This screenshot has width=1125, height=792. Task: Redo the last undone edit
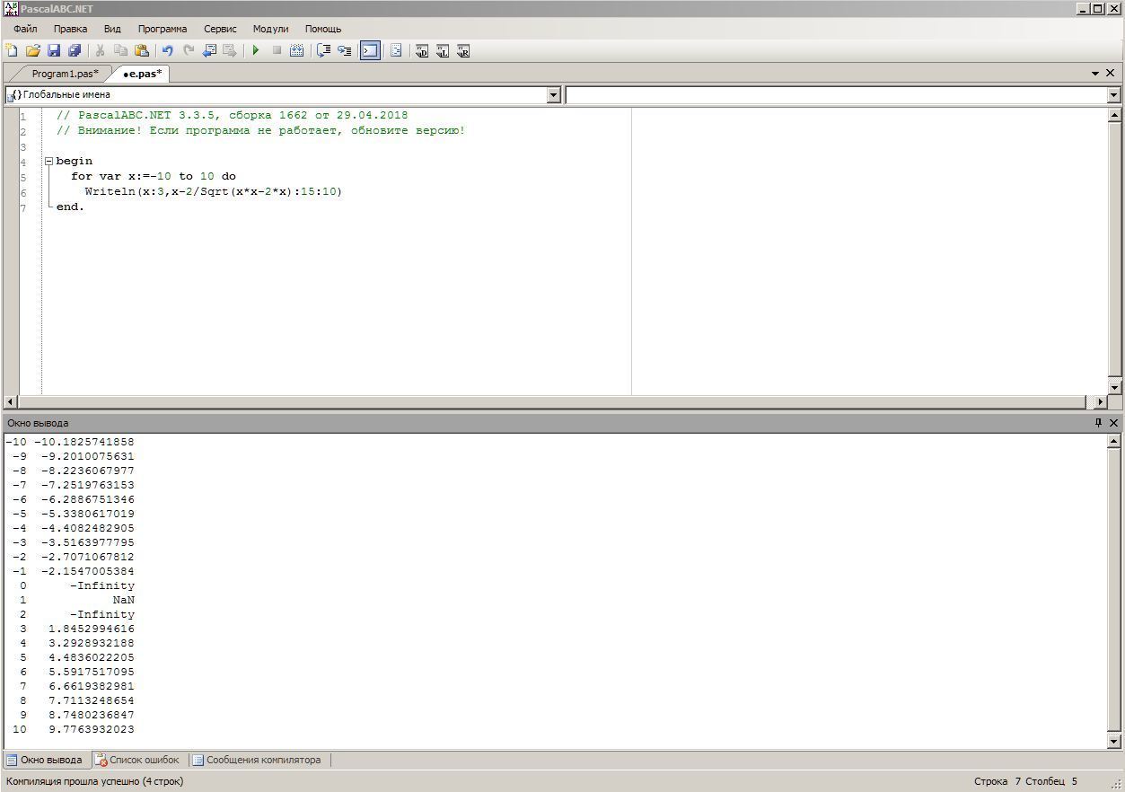tap(188, 51)
